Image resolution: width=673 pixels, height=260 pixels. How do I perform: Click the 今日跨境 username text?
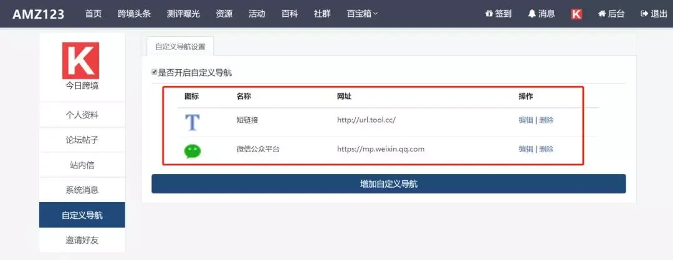point(82,86)
